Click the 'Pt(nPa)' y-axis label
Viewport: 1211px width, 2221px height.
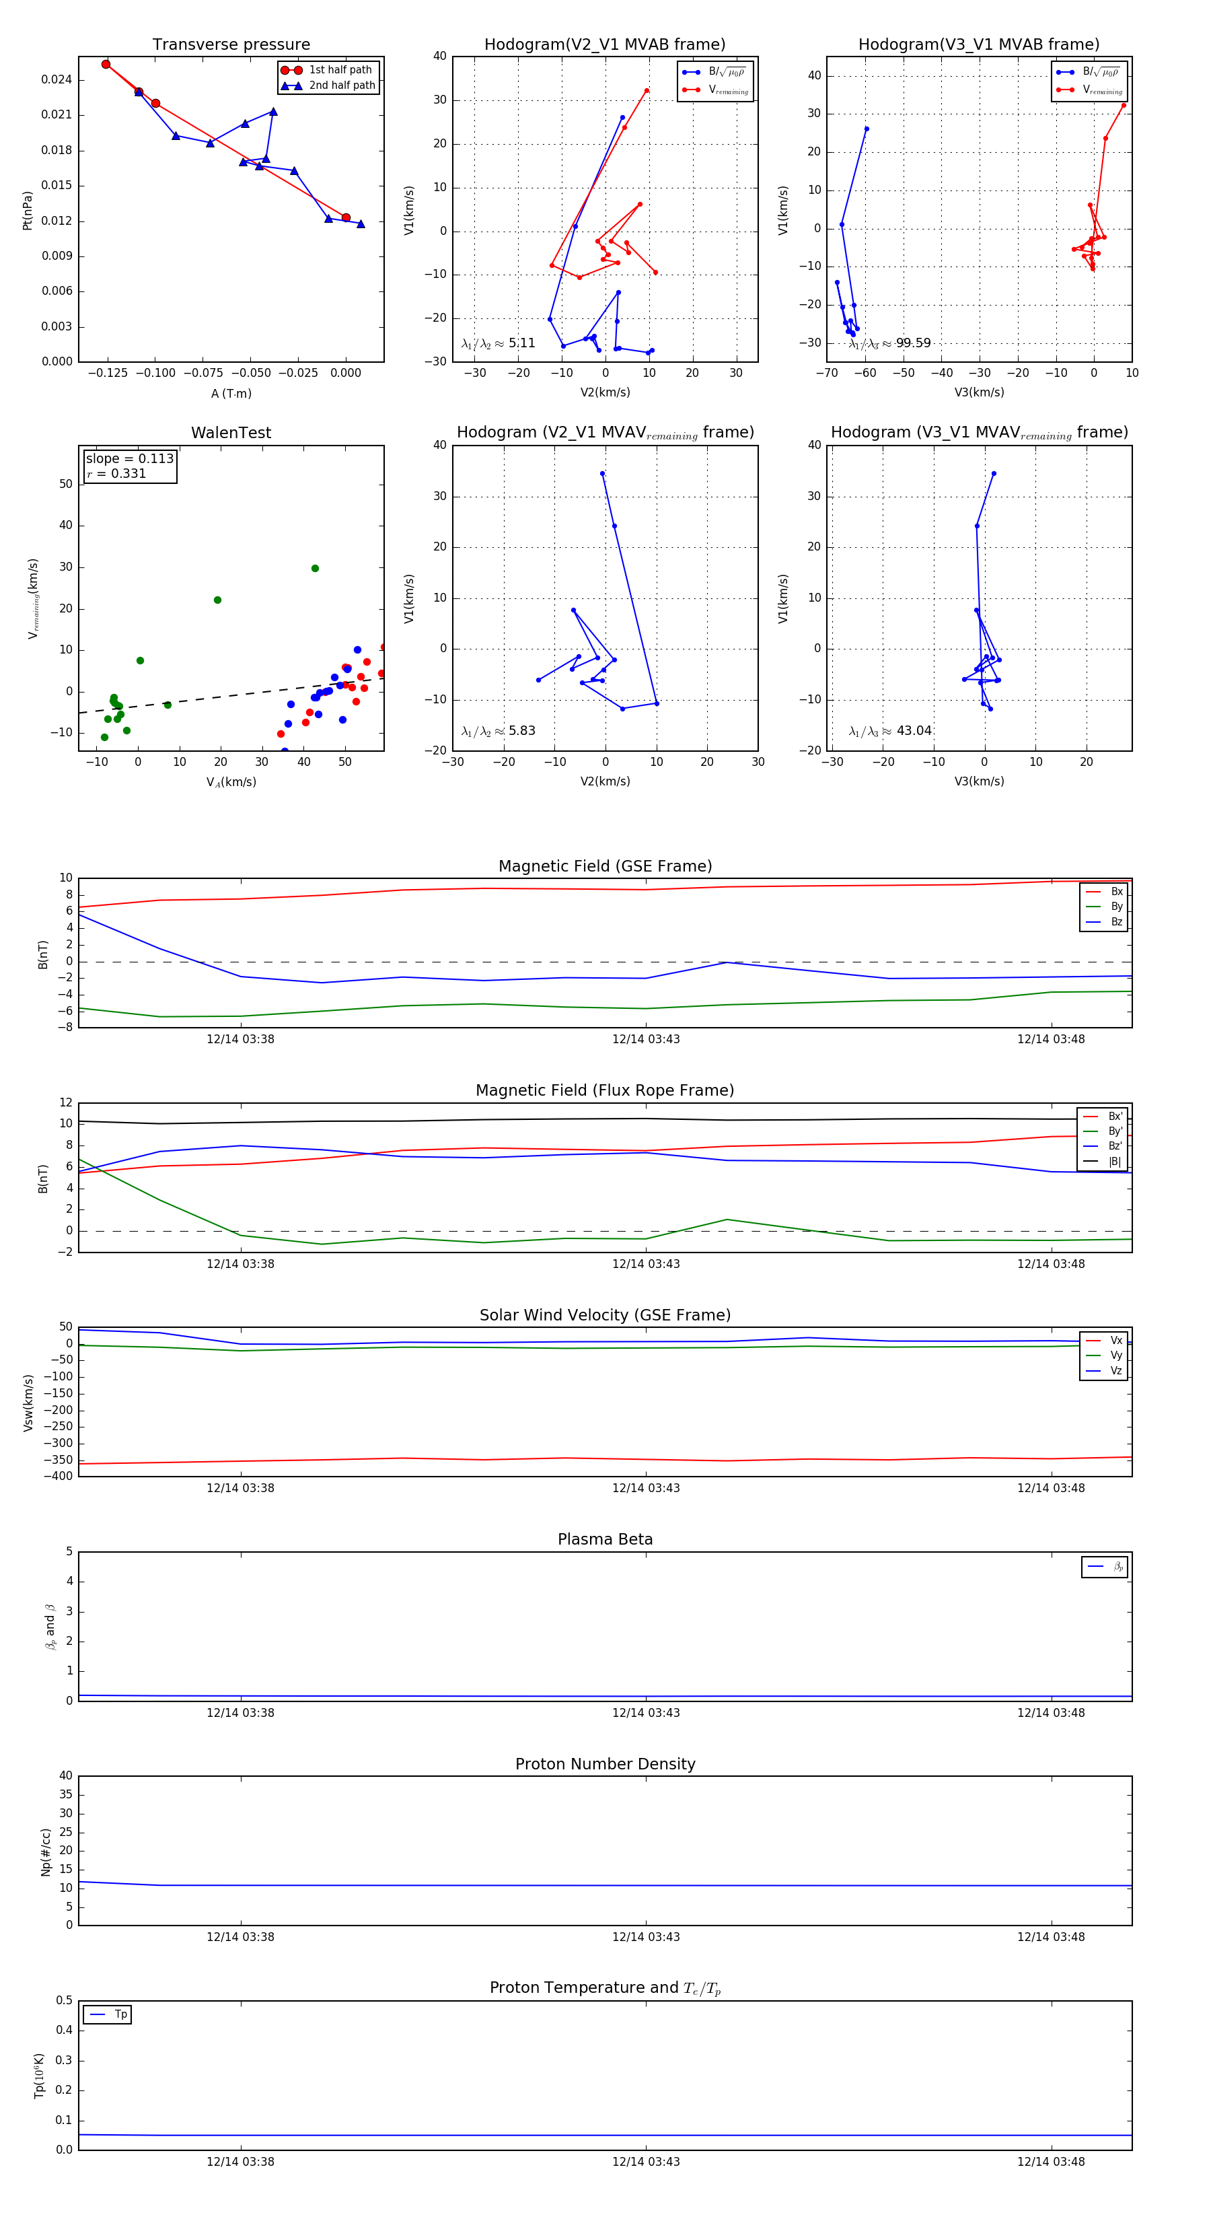[x=27, y=209]
